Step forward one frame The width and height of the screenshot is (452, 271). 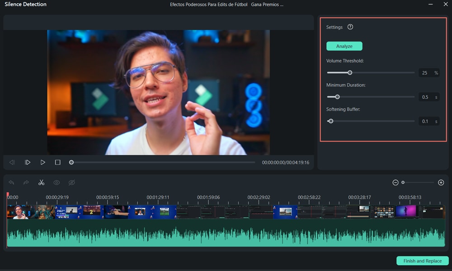[28, 163]
